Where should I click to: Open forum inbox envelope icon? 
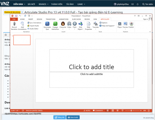click(x=132, y=4)
